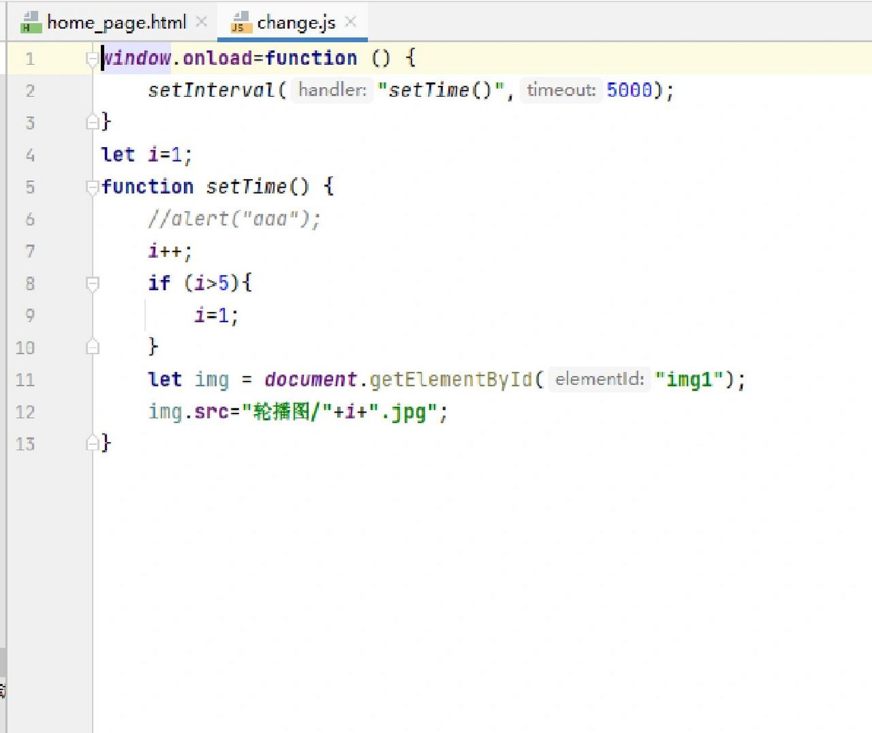Collapse the setTime function fold on line 5
Screen dimensions: 872x733
click(x=92, y=187)
